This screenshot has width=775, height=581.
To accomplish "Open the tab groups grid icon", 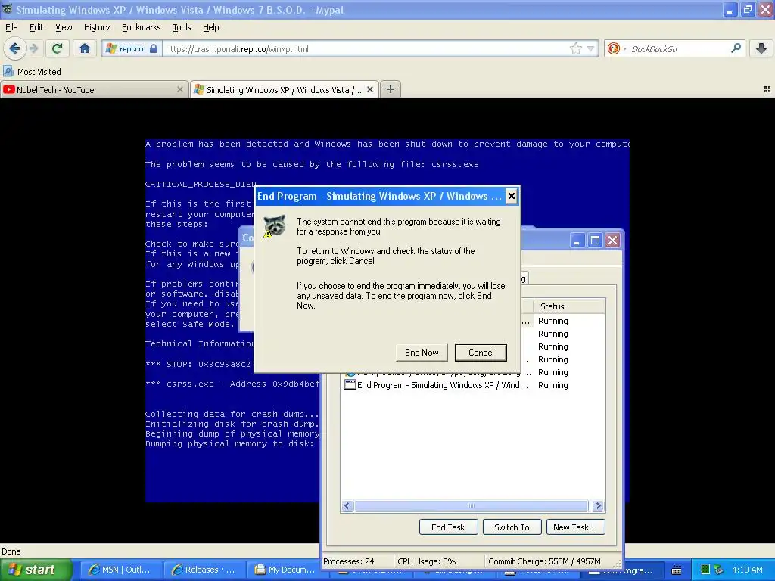I will coord(767,89).
